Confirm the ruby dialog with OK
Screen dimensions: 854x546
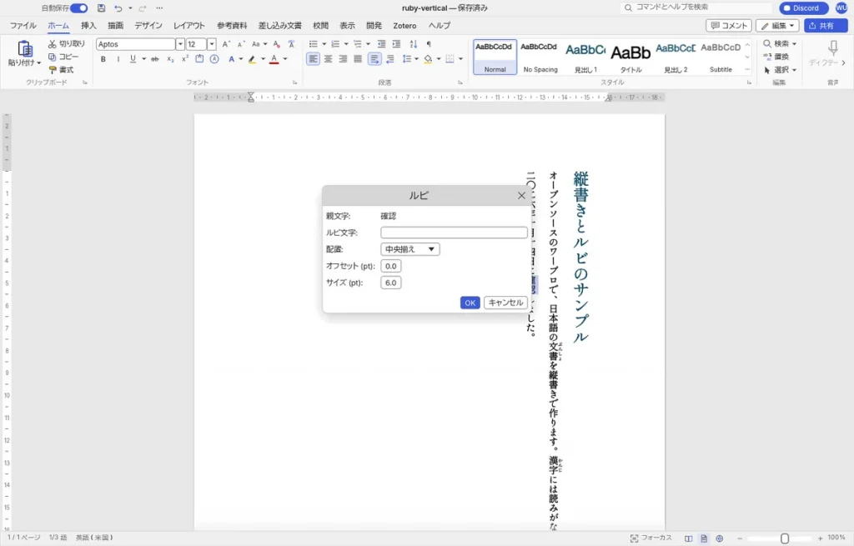click(470, 303)
